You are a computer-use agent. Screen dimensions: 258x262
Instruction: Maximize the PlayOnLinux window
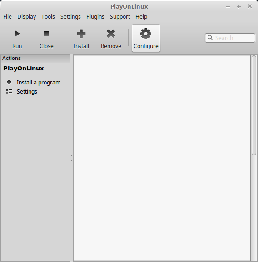pos(239,6)
